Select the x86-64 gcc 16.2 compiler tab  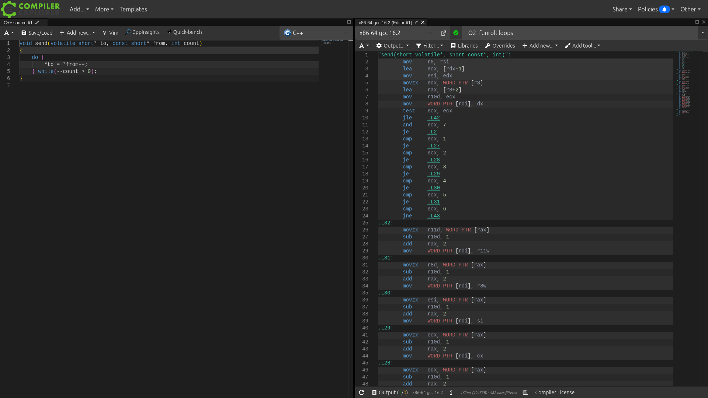(x=385, y=22)
